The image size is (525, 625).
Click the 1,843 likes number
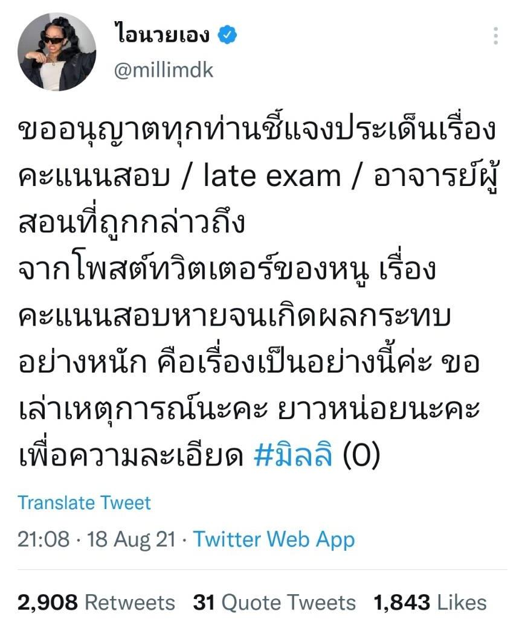(402, 602)
